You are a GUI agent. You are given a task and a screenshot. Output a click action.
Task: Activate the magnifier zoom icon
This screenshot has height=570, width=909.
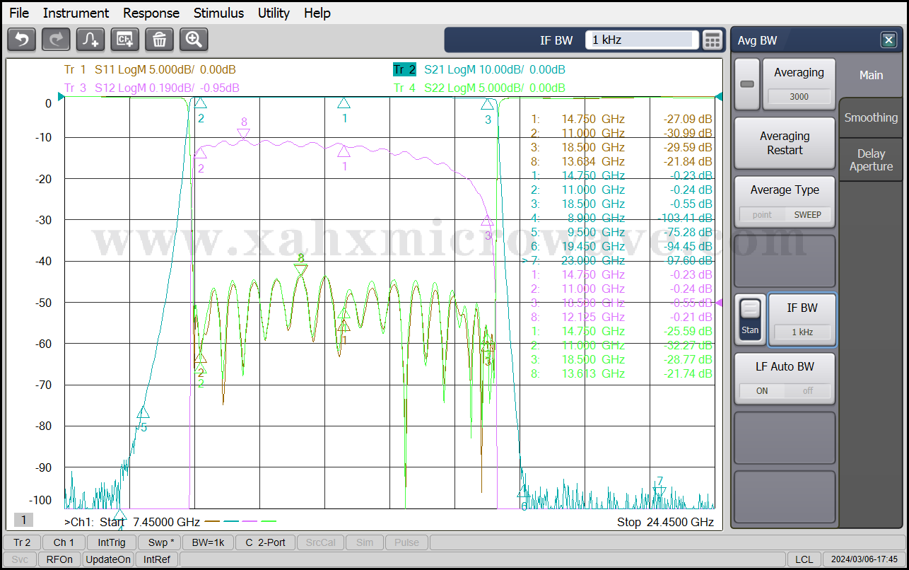[x=194, y=40]
